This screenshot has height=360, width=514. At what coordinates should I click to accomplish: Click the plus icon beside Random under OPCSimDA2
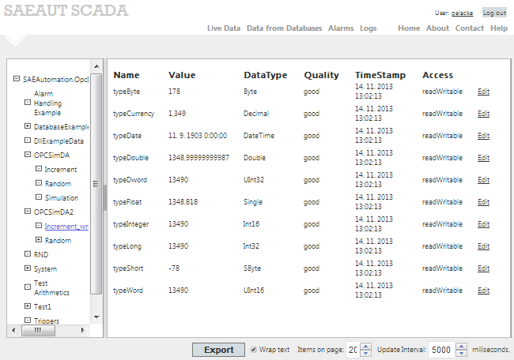coord(39,240)
